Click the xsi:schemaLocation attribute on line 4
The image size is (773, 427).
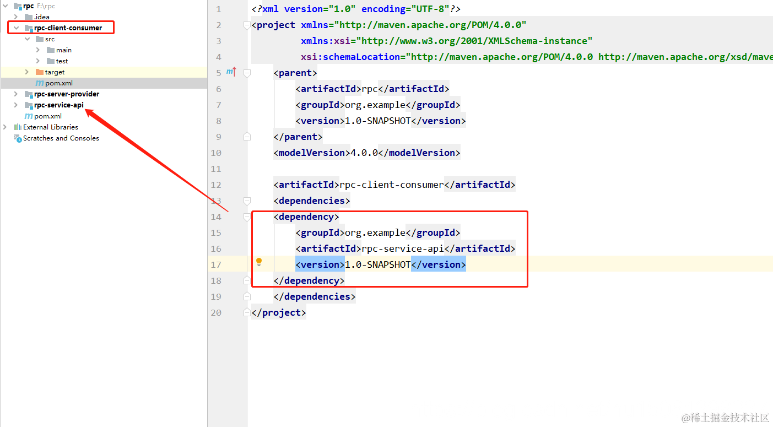[x=537, y=57]
